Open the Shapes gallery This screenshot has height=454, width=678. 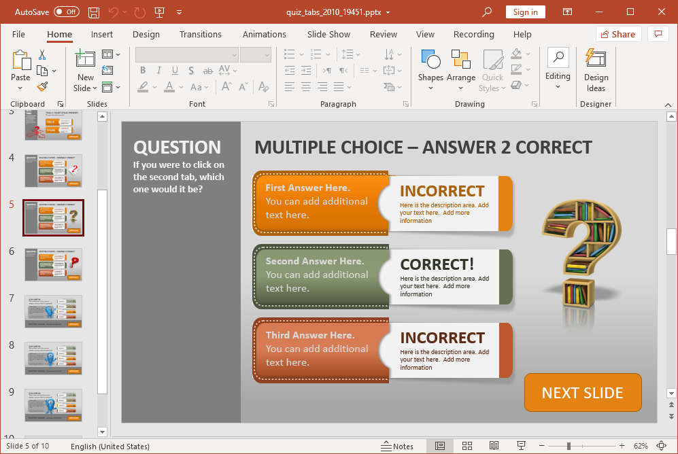point(430,70)
